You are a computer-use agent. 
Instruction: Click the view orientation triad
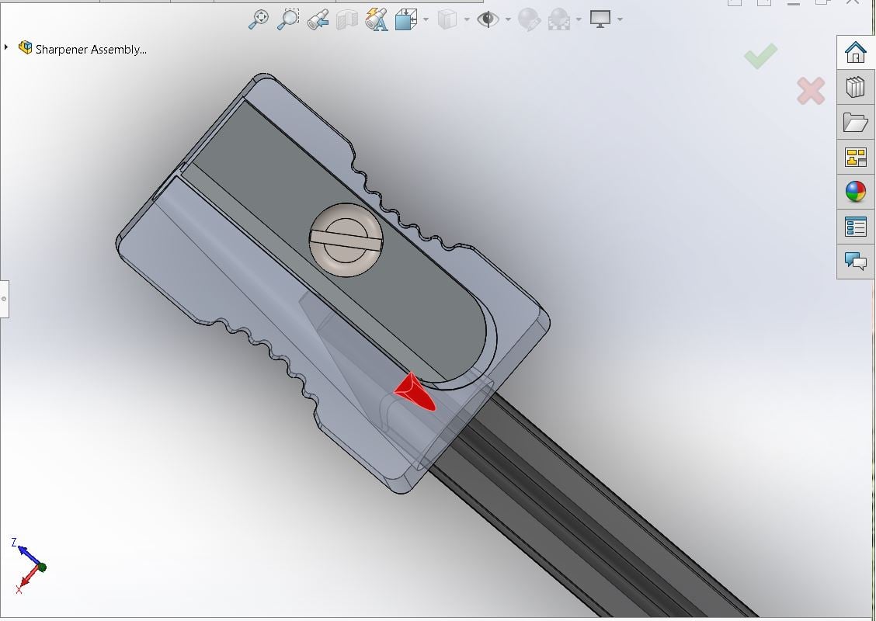28,565
